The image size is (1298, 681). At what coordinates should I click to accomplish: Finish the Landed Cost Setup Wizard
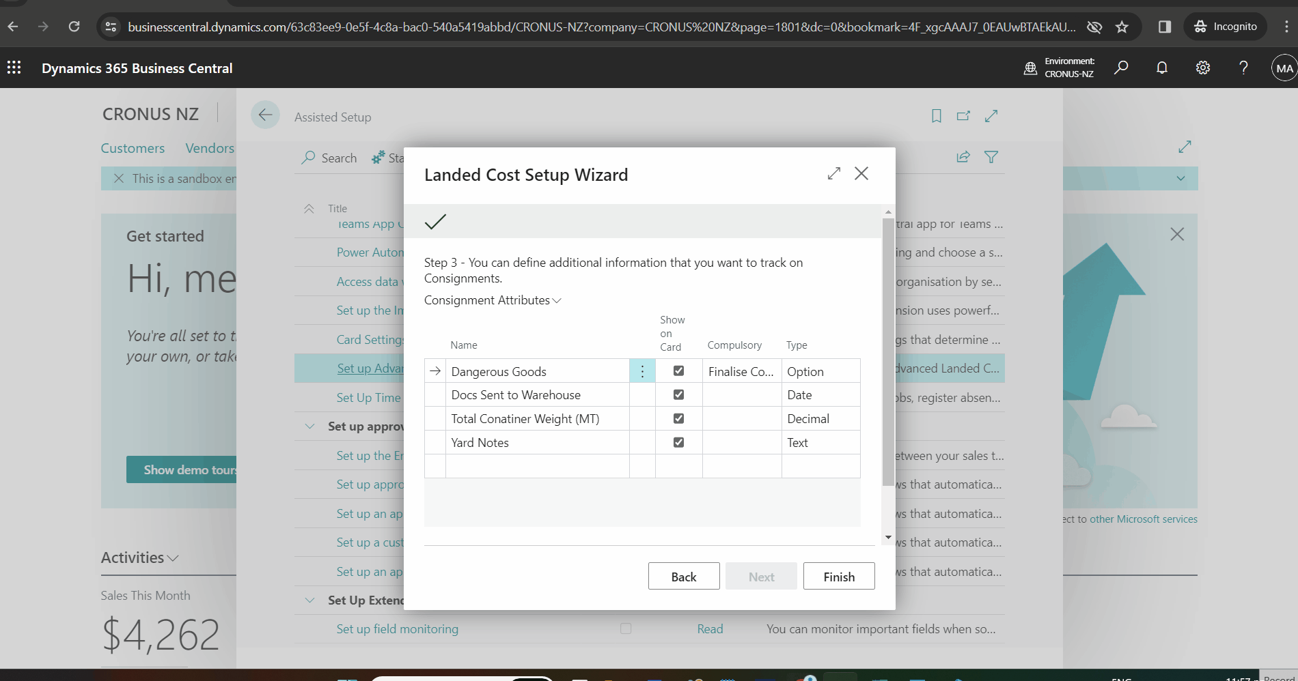(x=839, y=577)
